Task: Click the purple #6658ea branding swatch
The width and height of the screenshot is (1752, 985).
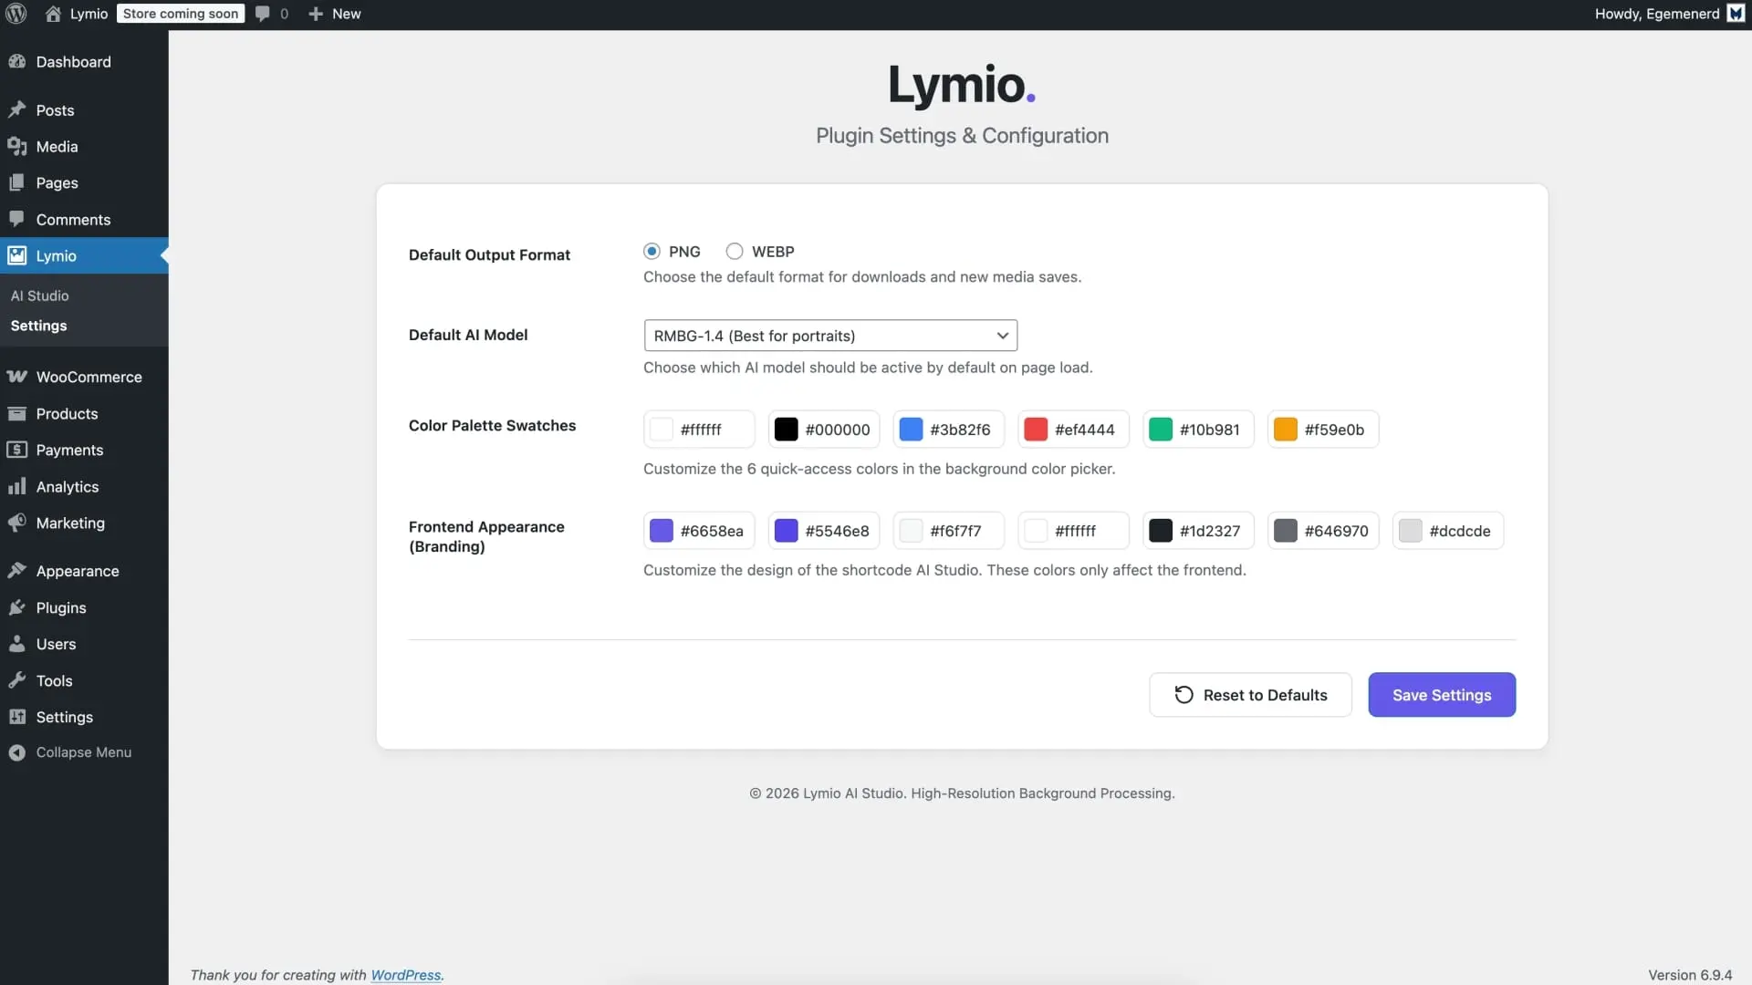Action: pyautogui.click(x=661, y=531)
